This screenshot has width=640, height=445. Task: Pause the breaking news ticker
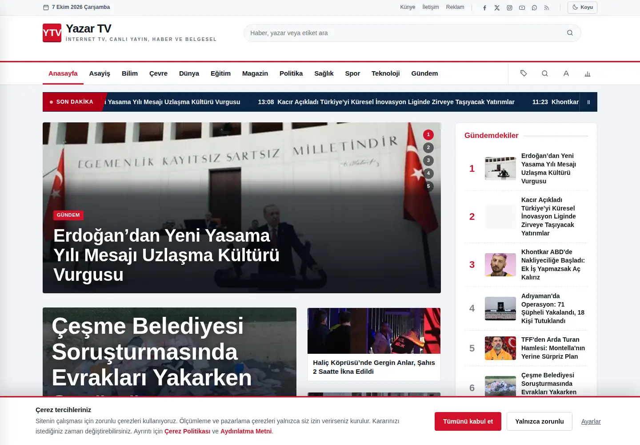[x=588, y=102]
